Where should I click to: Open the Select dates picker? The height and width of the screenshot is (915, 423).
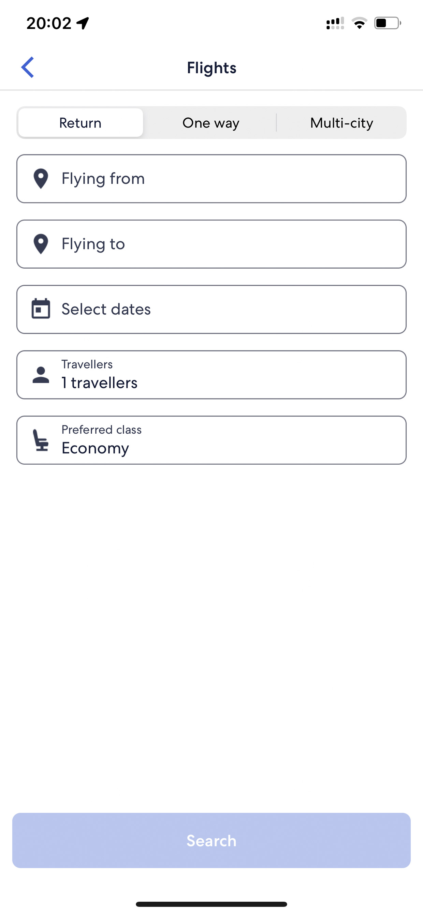(x=211, y=310)
